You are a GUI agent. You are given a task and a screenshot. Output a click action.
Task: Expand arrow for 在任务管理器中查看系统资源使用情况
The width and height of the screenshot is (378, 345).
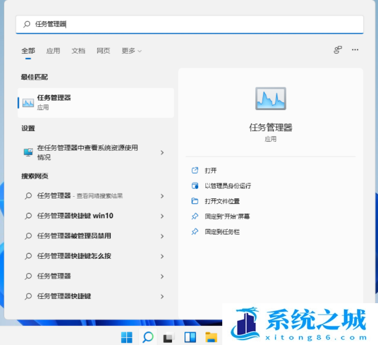tap(162, 152)
